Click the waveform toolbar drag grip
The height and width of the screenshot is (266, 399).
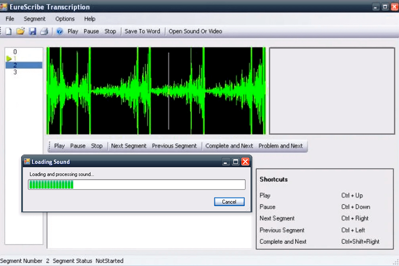49,146
